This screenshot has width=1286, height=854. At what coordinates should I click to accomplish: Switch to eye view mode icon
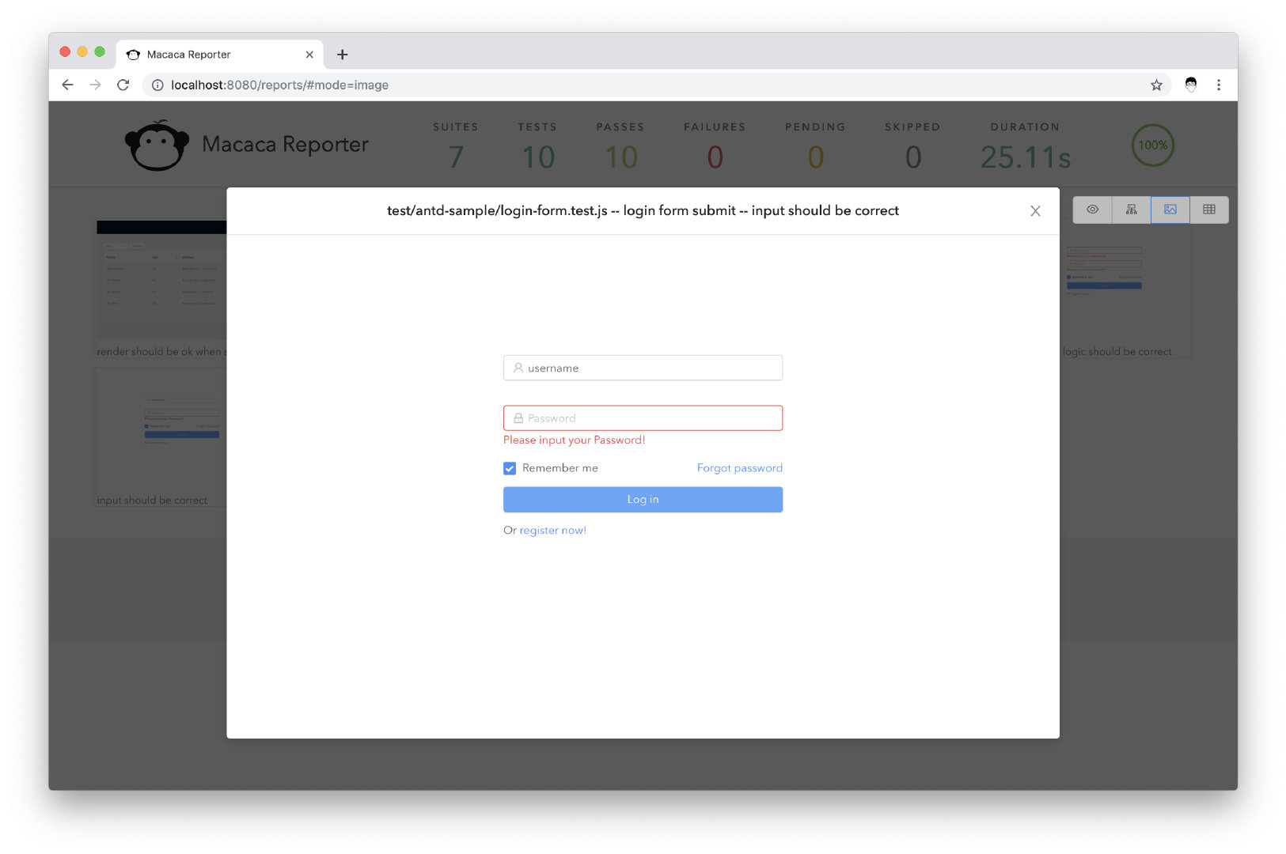[x=1092, y=210]
